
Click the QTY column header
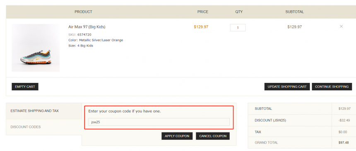coord(239,12)
